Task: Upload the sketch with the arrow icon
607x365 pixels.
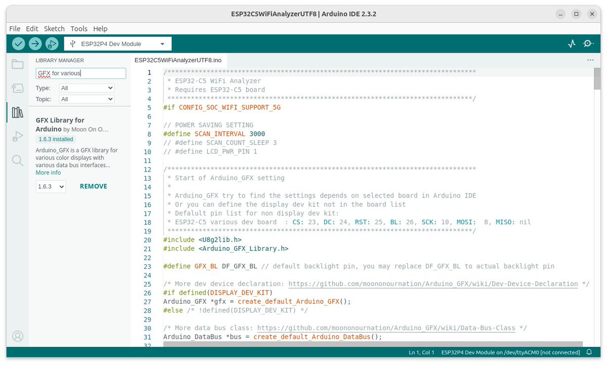Action: (35, 44)
